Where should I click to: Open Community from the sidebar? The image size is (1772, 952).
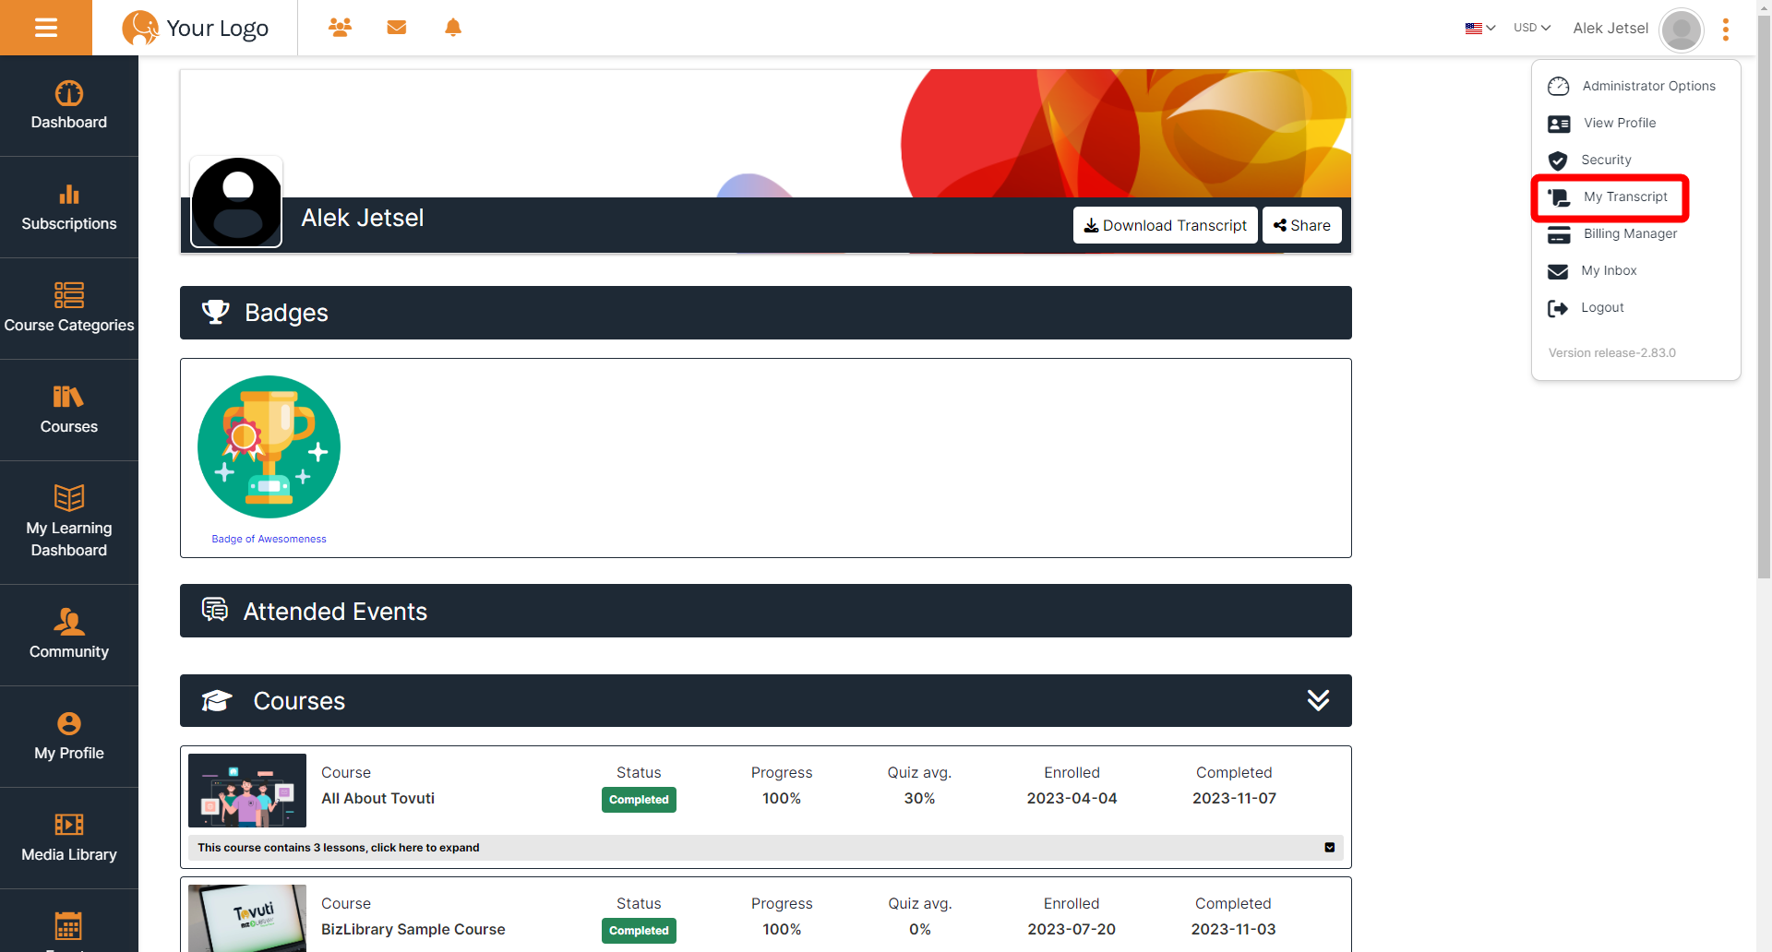pyautogui.click(x=69, y=636)
